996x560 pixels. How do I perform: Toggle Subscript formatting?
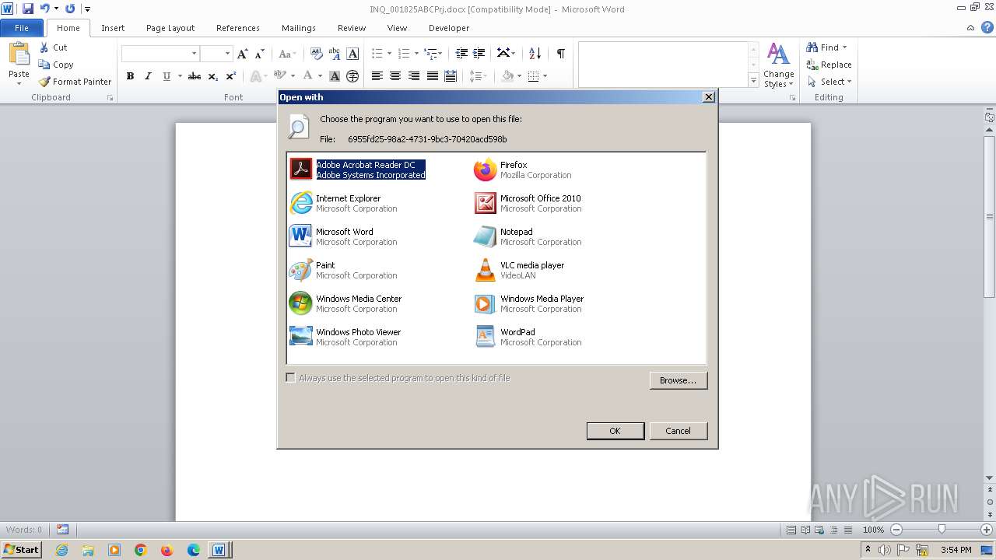[x=213, y=76]
